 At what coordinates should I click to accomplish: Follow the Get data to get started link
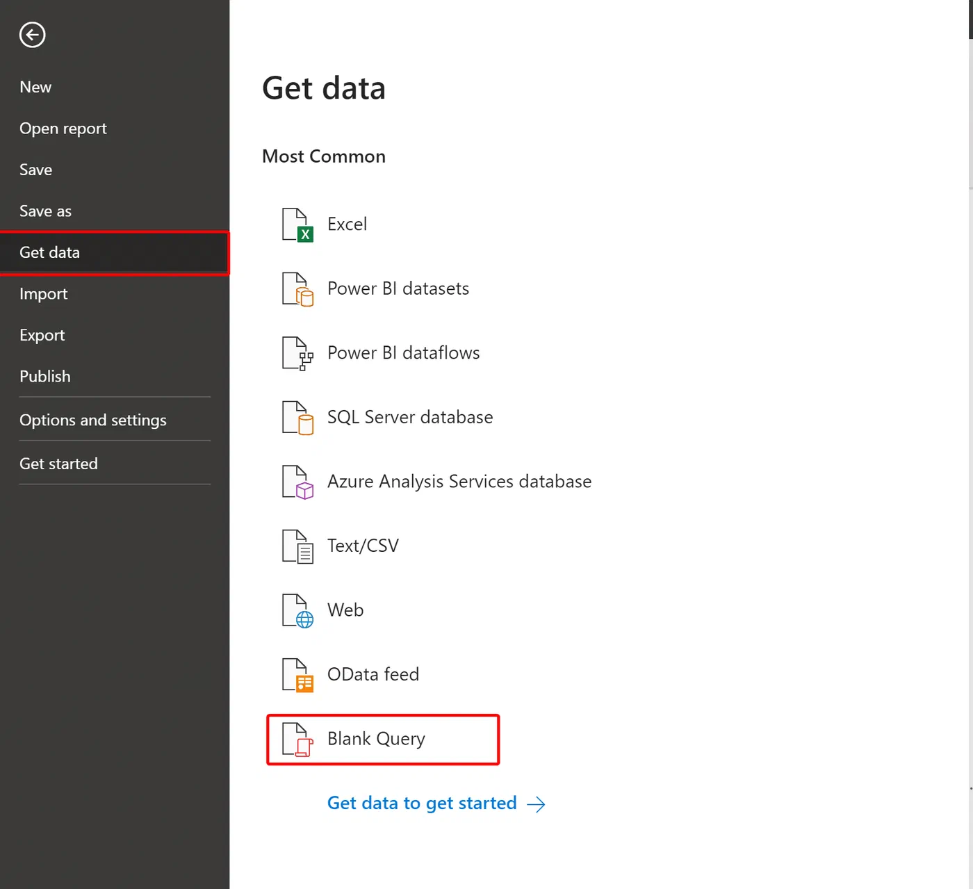(x=422, y=804)
